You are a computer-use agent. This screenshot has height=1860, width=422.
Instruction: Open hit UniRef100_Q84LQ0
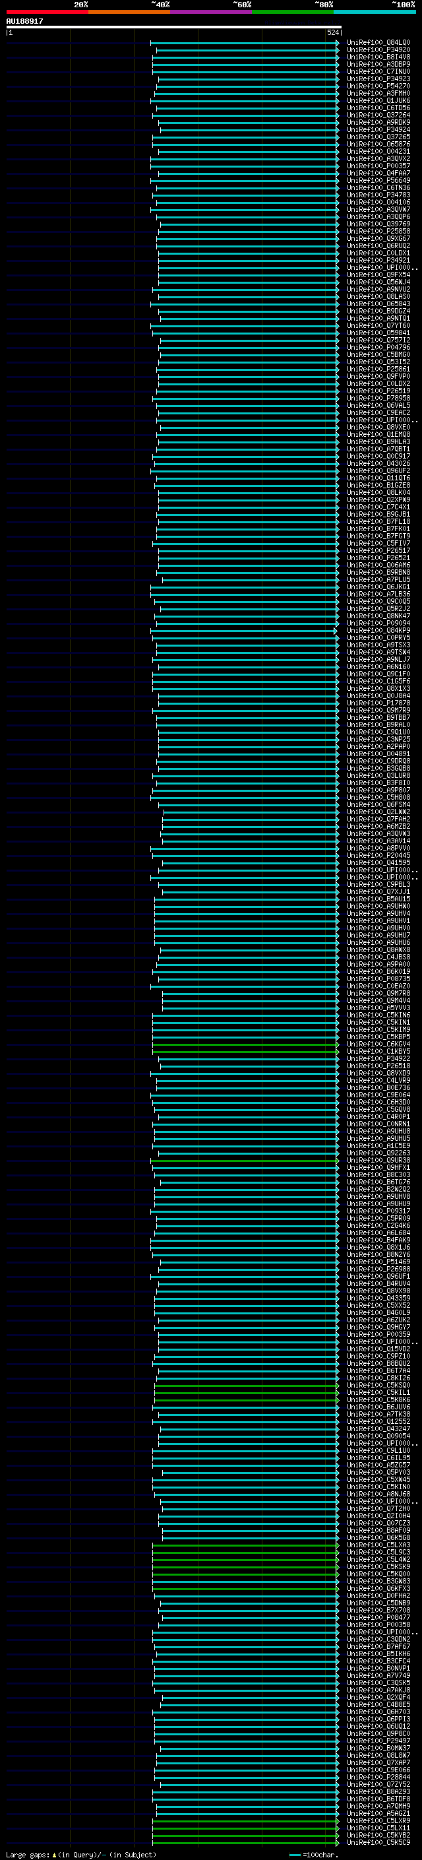click(x=378, y=43)
